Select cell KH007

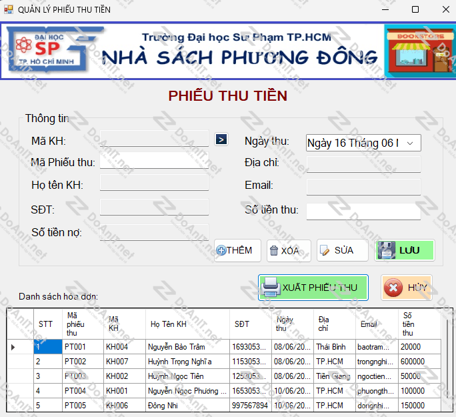(125, 362)
